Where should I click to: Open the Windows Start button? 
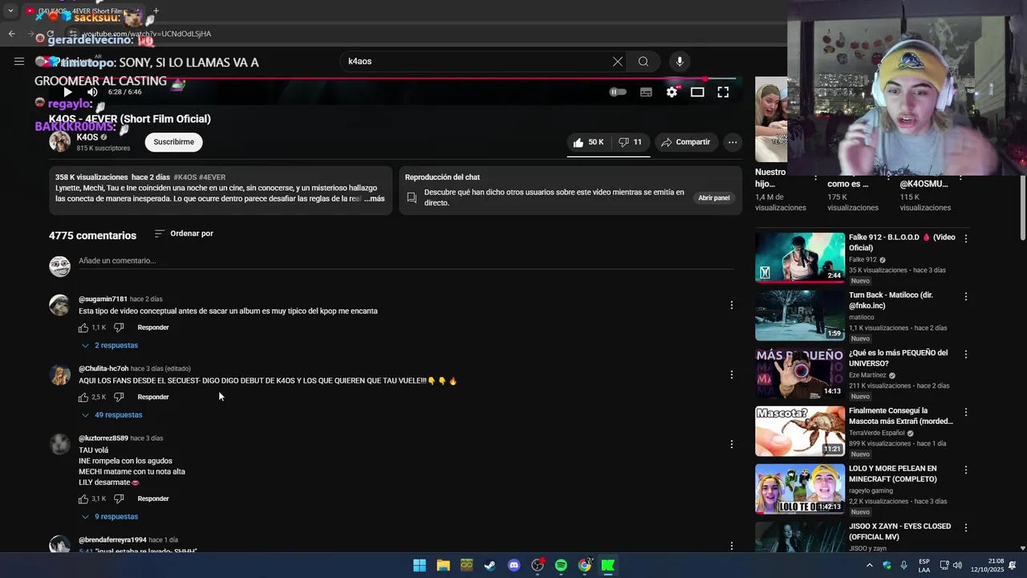click(420, 565)
